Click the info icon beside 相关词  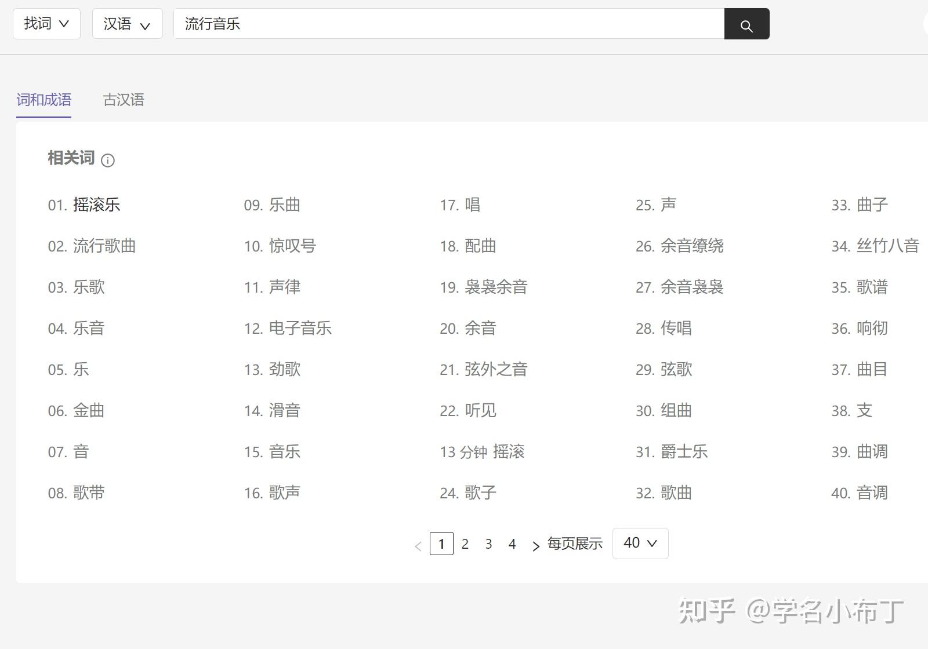point(108,161)
